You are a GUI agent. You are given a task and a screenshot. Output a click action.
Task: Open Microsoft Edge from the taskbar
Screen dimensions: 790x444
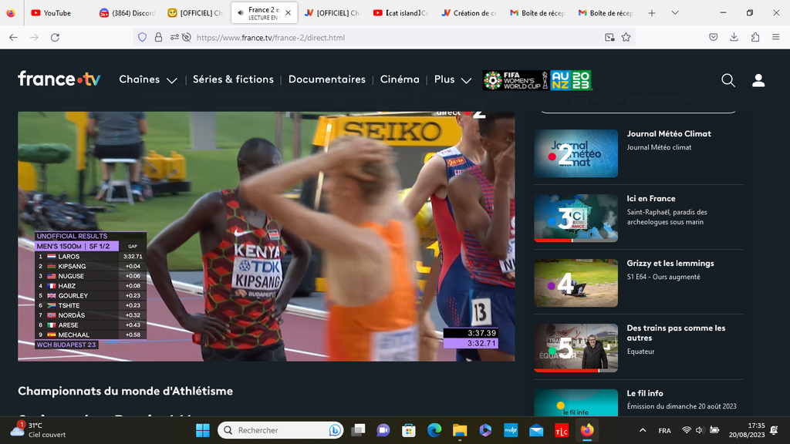pos(434,430)
